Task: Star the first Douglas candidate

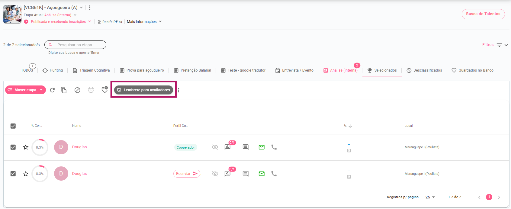Action: (26, 147)
